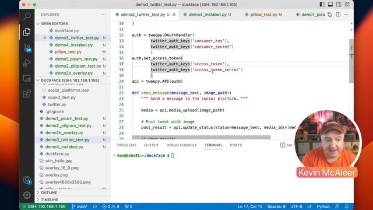Split the editor right

(338, 15)
